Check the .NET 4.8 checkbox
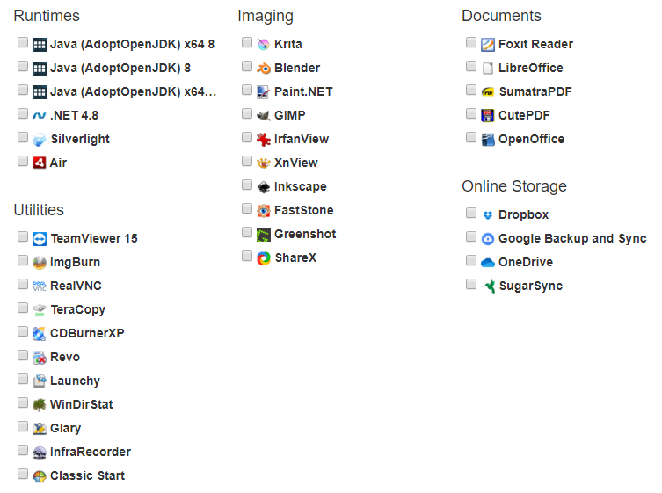This screenshot has width=662, height=493. [23, 113]
